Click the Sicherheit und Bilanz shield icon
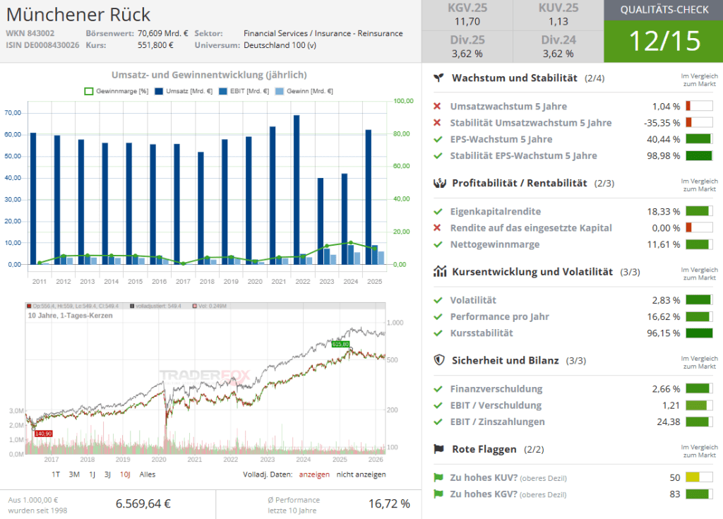Screen dimensions: 723x519 tap(438, 360)
